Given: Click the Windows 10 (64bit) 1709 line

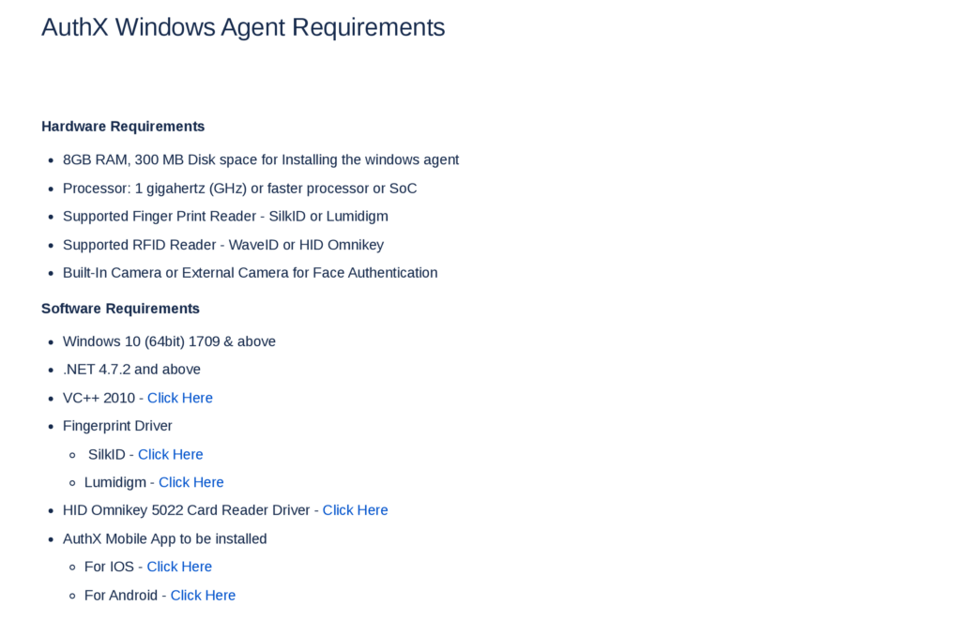Looking at the screenshot, I should coord(169,341).
